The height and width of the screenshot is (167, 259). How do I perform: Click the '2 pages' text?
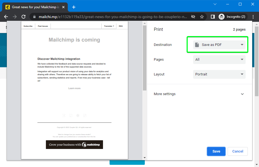tap(239, 30)
